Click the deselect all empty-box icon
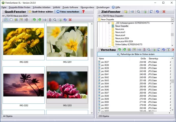The width and height of the screenshot is (176, 122). point(11,20)
